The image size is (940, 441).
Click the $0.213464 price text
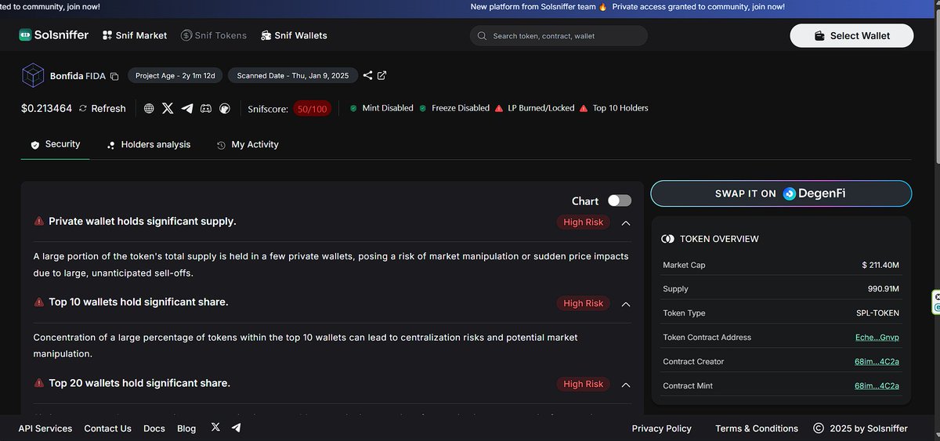click(46, 108)
